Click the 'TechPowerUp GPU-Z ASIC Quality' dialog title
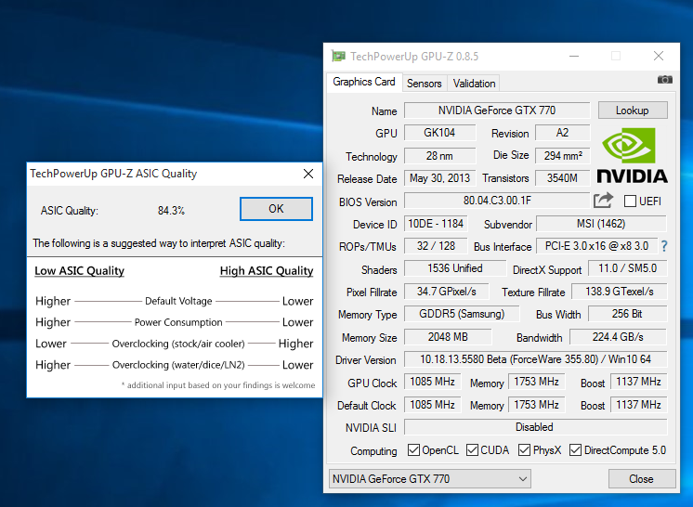 (x=113, y=174)
